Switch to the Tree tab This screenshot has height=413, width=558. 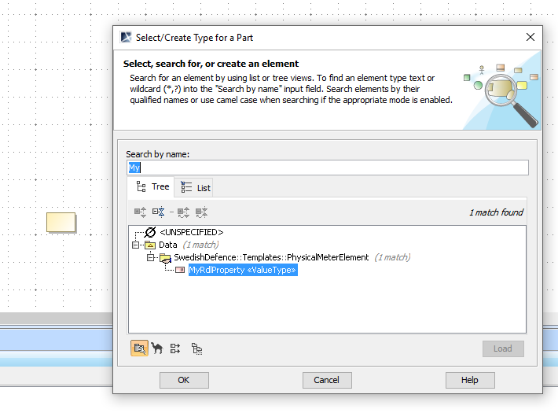tap(152, 186)
